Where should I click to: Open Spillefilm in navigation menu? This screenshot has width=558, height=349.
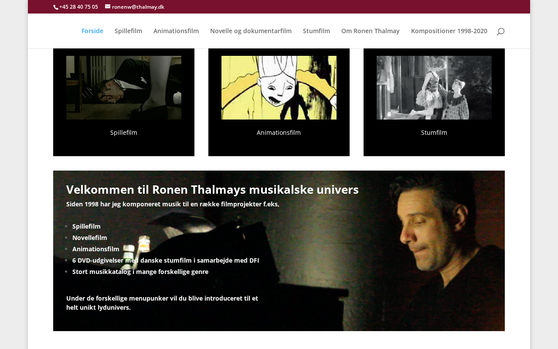tap(128, 31)
